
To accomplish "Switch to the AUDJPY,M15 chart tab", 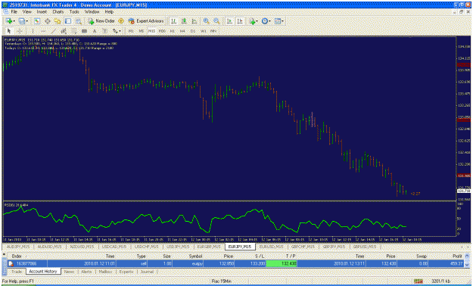I will 18,247.
